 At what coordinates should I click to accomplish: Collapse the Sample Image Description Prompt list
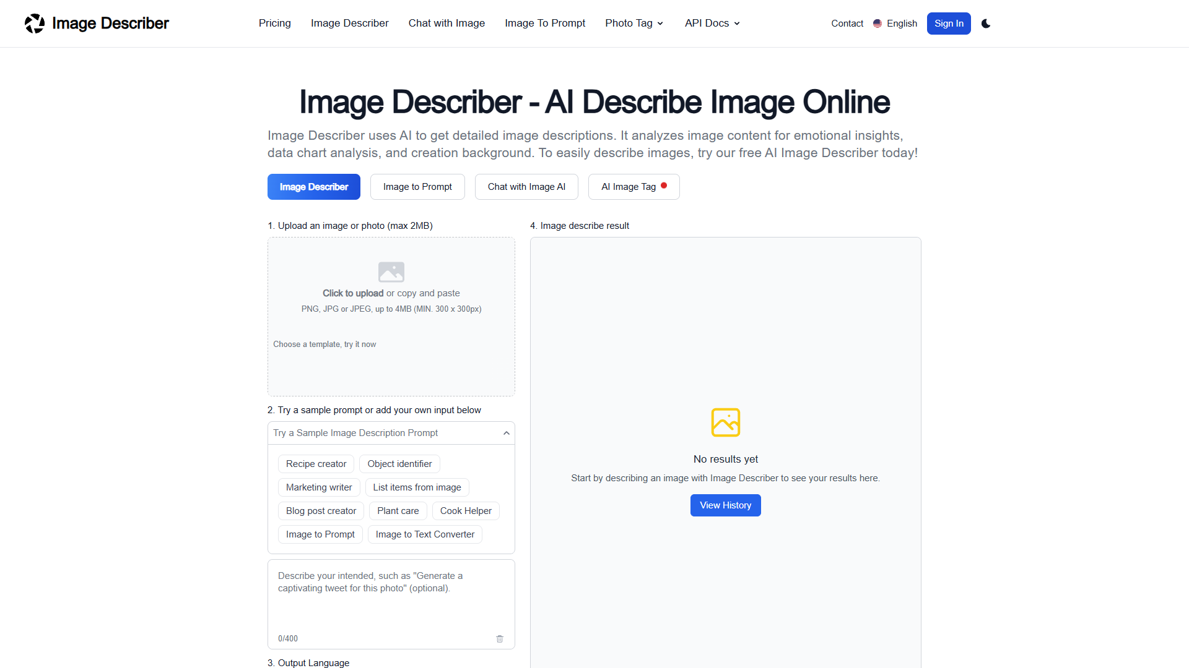[x=507, y=433]
